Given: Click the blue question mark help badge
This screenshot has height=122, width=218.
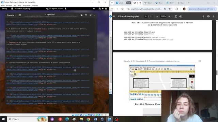Looking at the screenshot, I should click(x=110, y=16).
